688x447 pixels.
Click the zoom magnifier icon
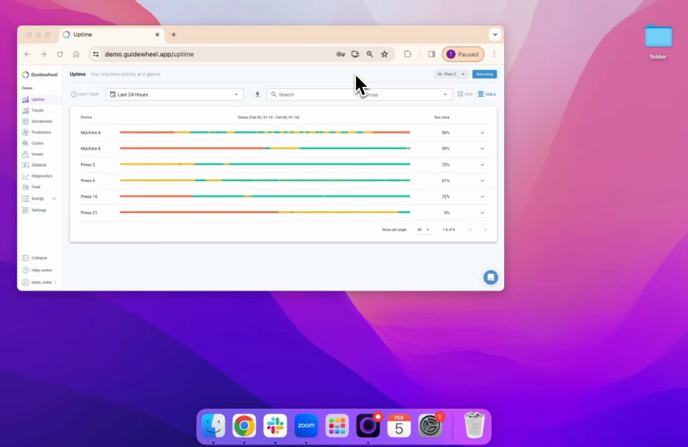(x=370, y=54)
